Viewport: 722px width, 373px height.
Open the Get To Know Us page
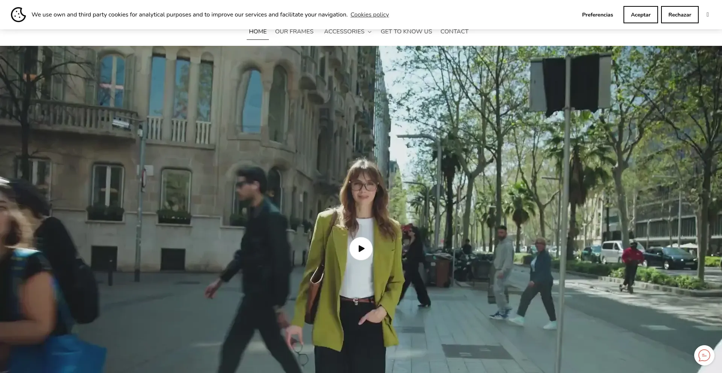(x=406, y=32)
